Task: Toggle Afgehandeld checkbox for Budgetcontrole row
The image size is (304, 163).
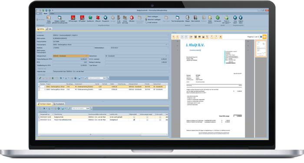Action: [x=134, y=117]
